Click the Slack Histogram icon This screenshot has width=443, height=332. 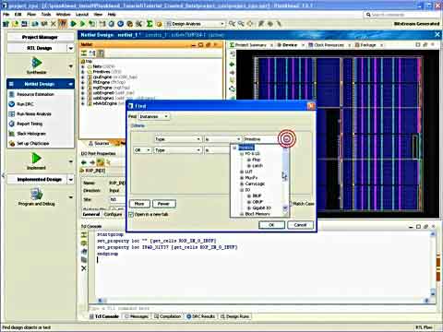(x=12, y=134)
